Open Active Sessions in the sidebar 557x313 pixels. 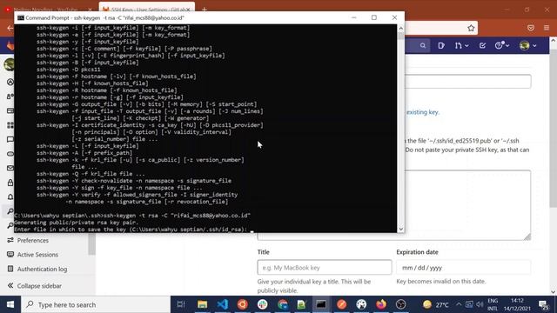37,255
